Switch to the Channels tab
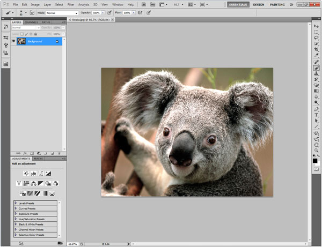 (31, 22)
